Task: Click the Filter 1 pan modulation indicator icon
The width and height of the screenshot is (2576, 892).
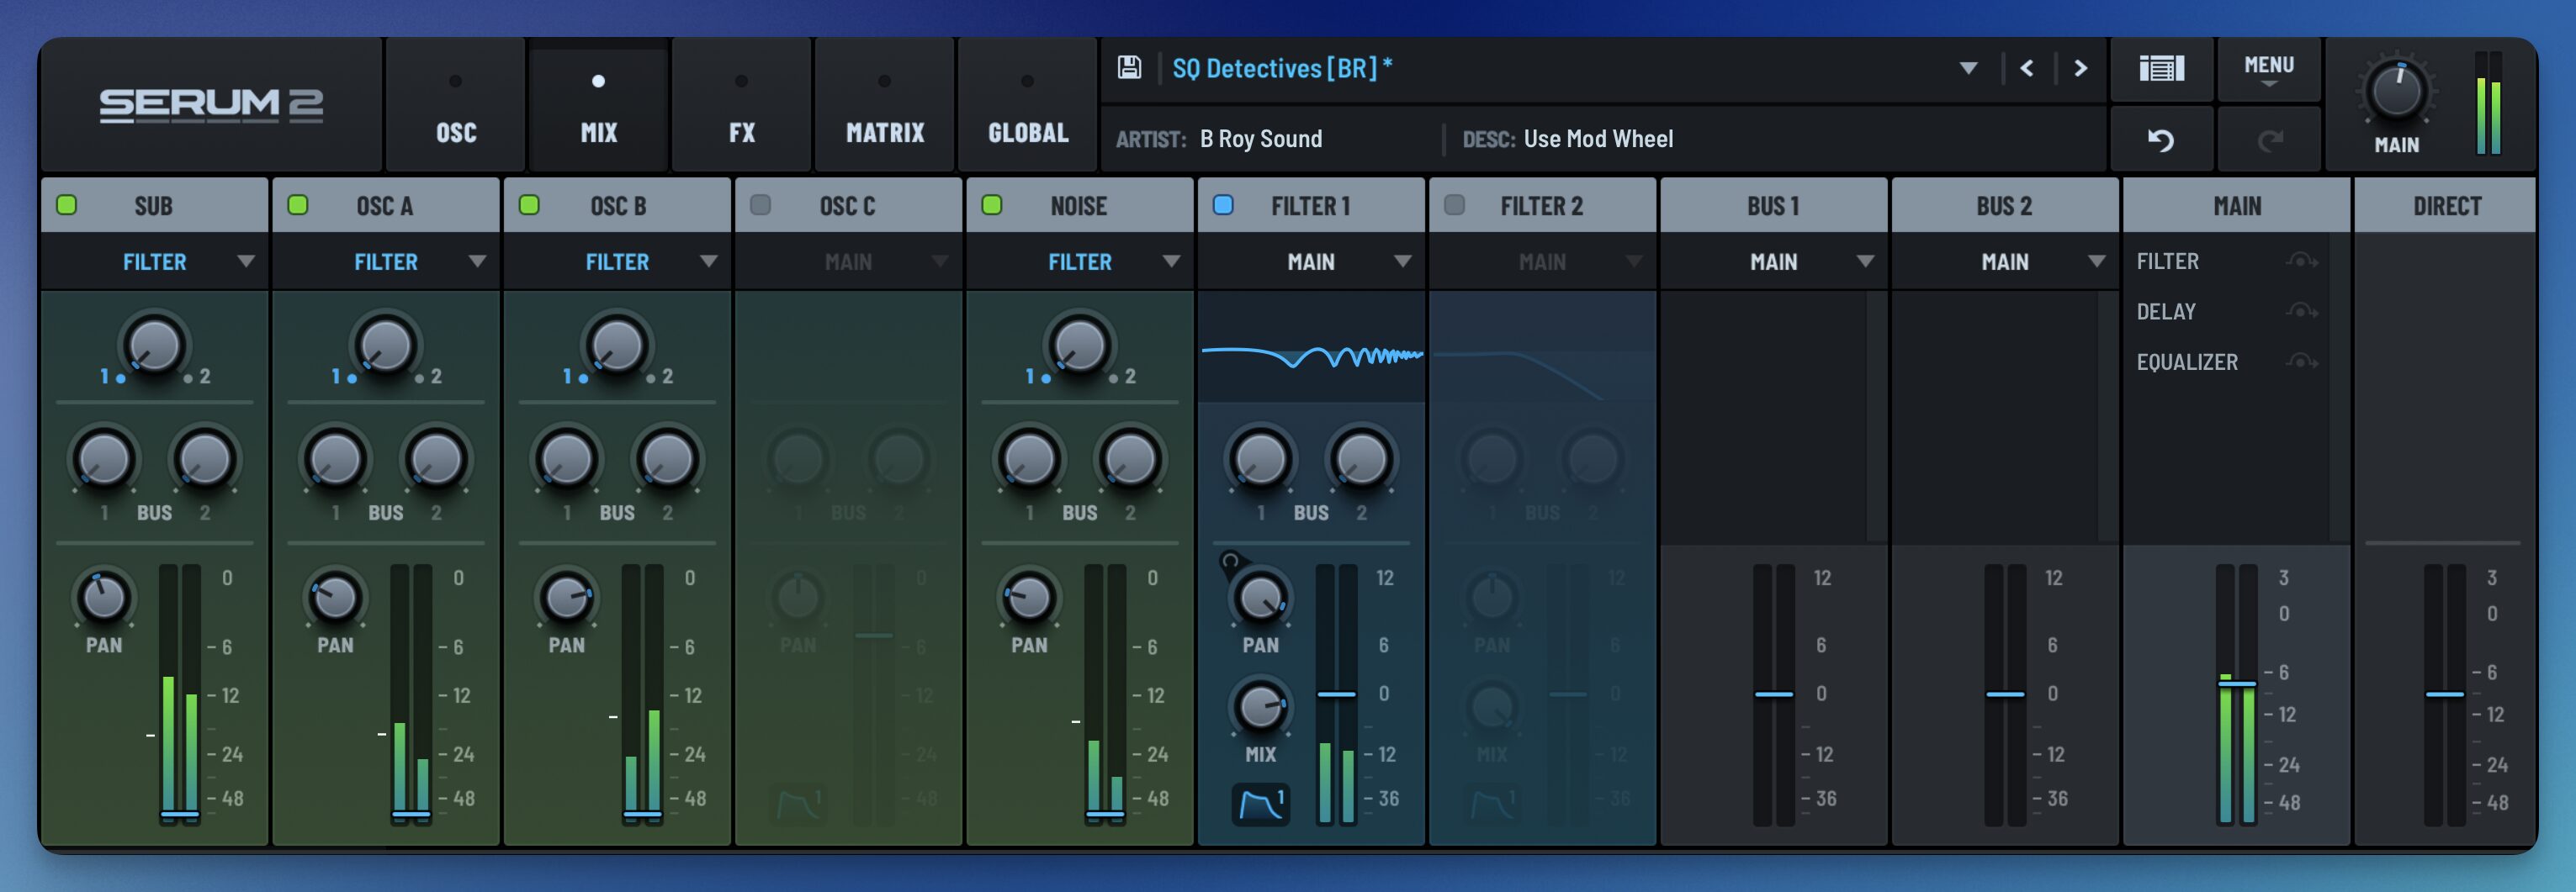Action: (x=1230, y=562)
